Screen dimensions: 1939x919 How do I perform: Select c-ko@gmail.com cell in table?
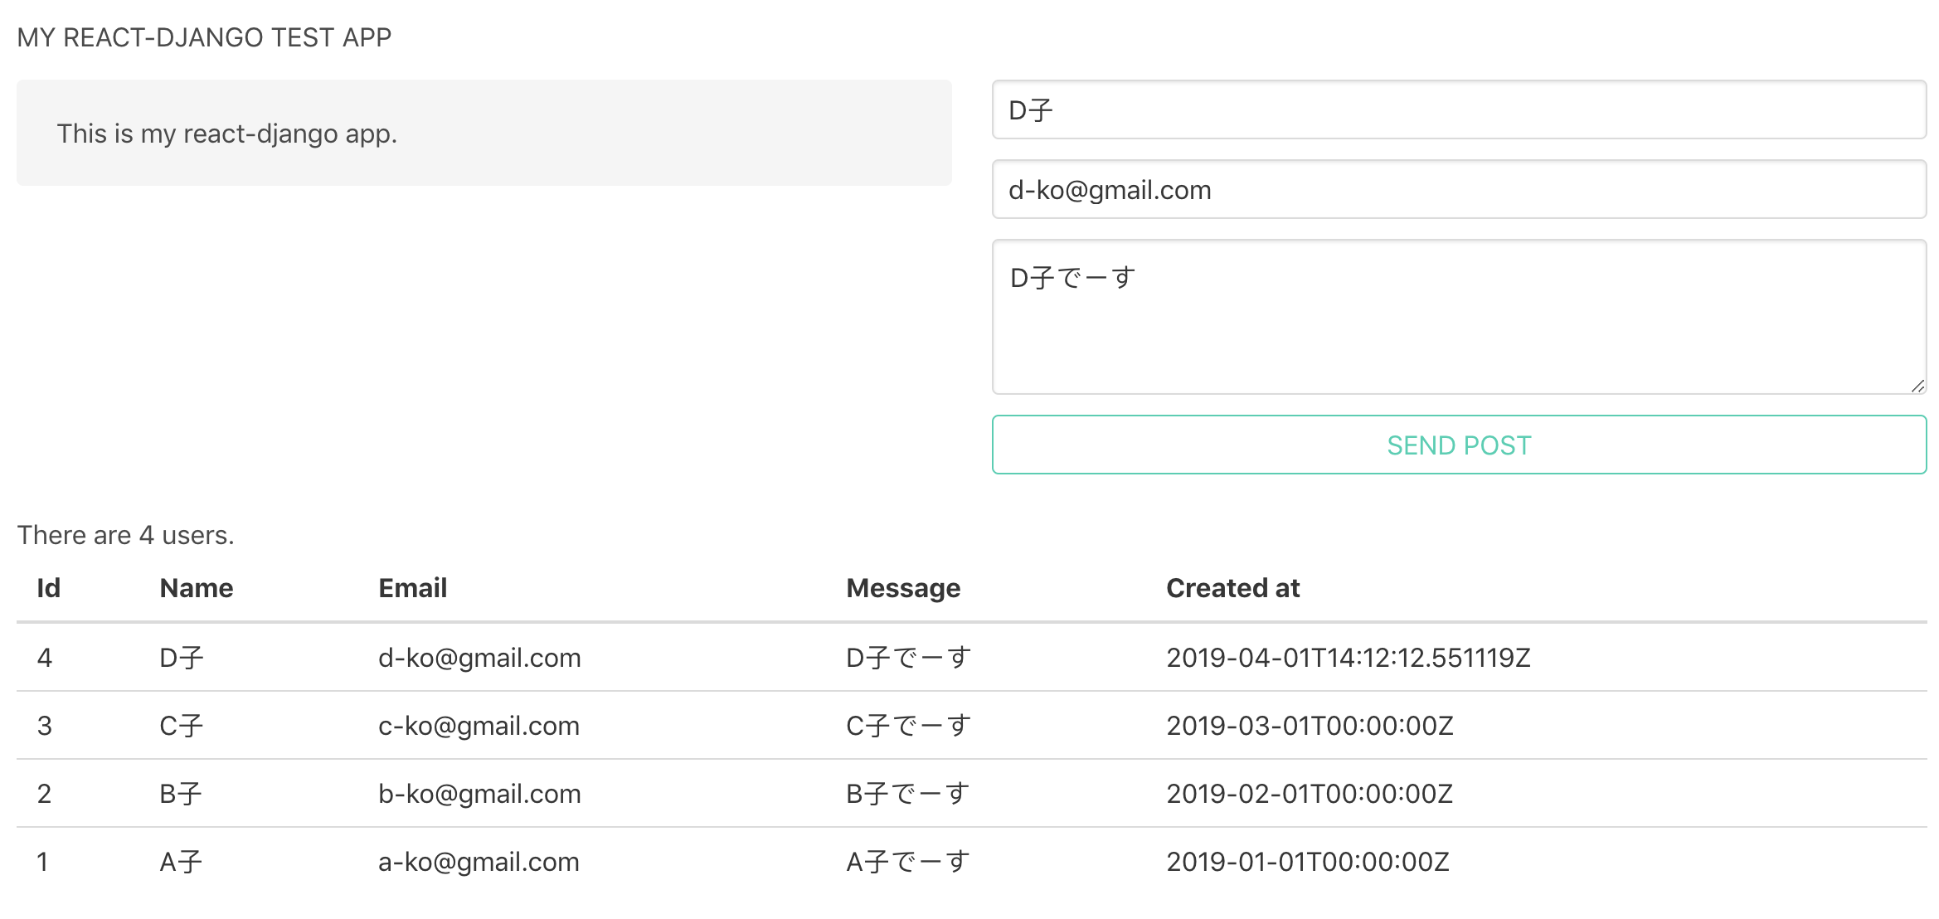[x=479, y=726]
